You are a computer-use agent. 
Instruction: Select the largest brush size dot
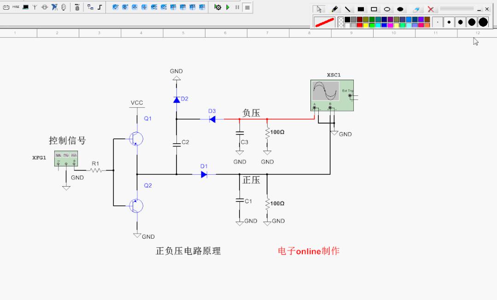coord(483,22)
